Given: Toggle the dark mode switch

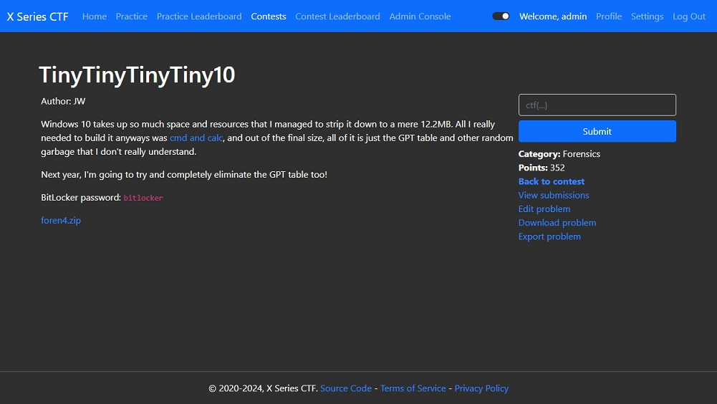Looking at the screenshot, I should tap(501, 16).
